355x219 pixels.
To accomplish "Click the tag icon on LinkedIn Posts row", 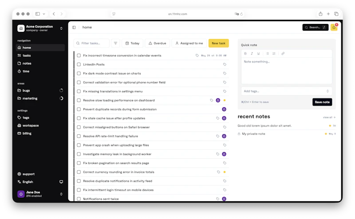I will tap(225, 64).
